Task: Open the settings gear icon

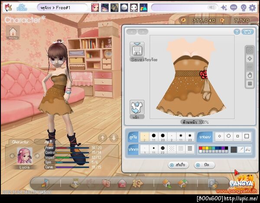Action: coord(252,8)
